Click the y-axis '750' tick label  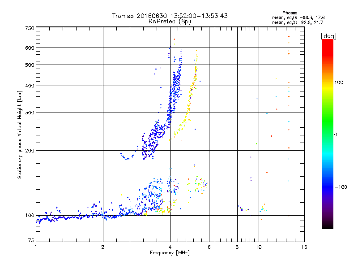[30, 28]
